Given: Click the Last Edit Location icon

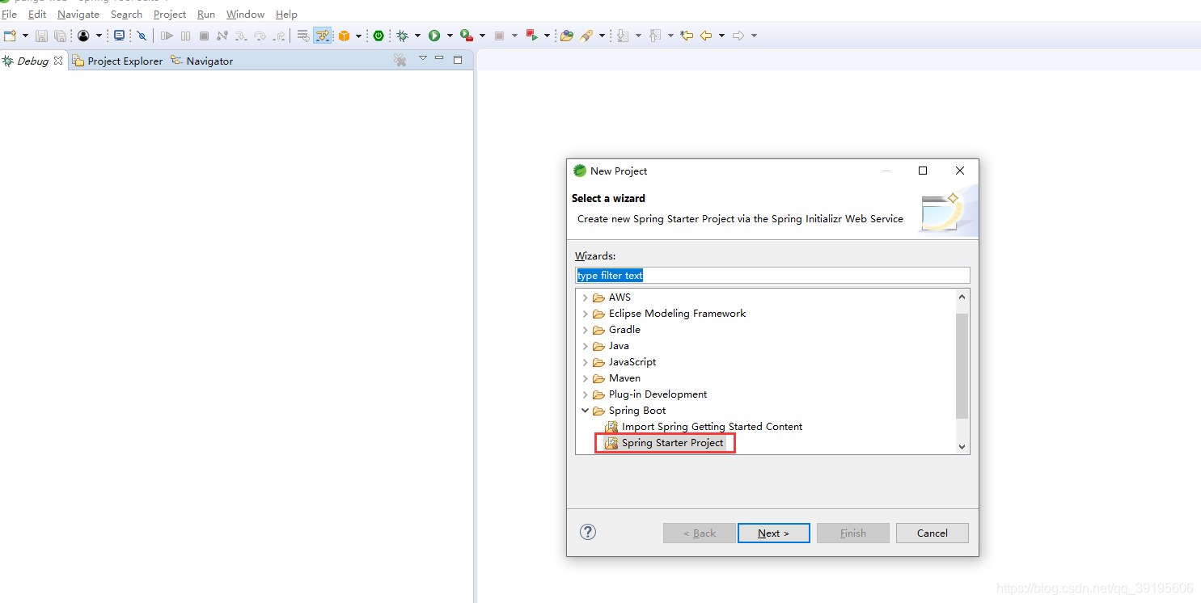Looking at the screenshot, I should (687, 36).
